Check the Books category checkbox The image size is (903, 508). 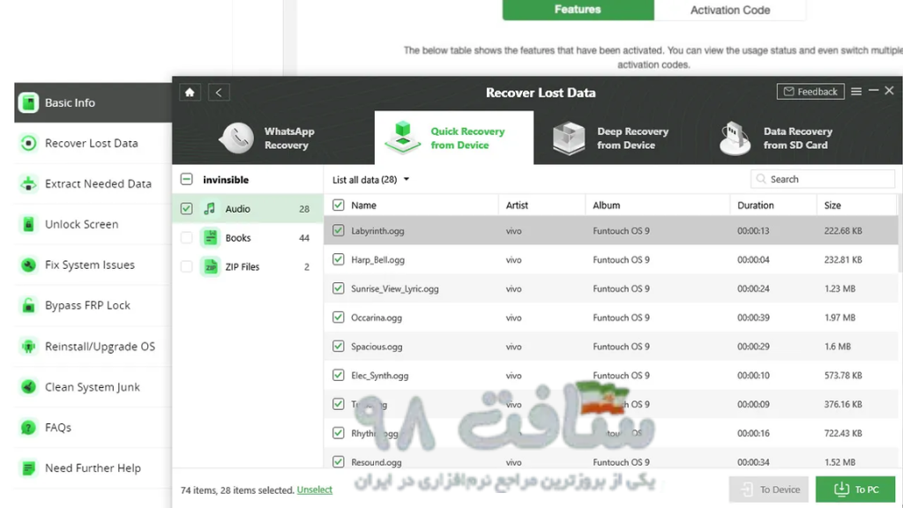pyautogui.click(x=187, y=237)
